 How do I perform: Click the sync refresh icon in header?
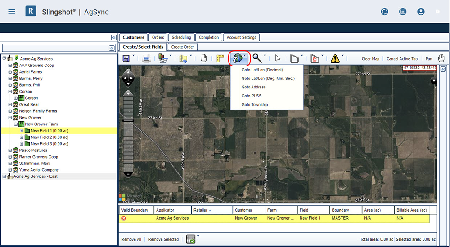coord(385,12)
